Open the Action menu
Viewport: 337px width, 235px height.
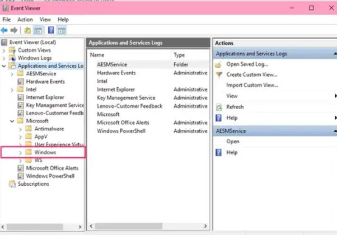tap(25, 20)
